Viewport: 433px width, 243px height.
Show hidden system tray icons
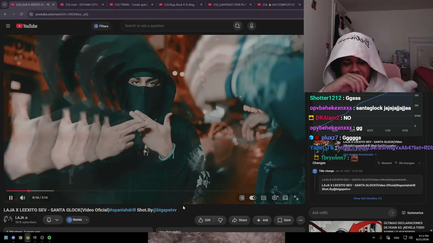pos(373,238)
